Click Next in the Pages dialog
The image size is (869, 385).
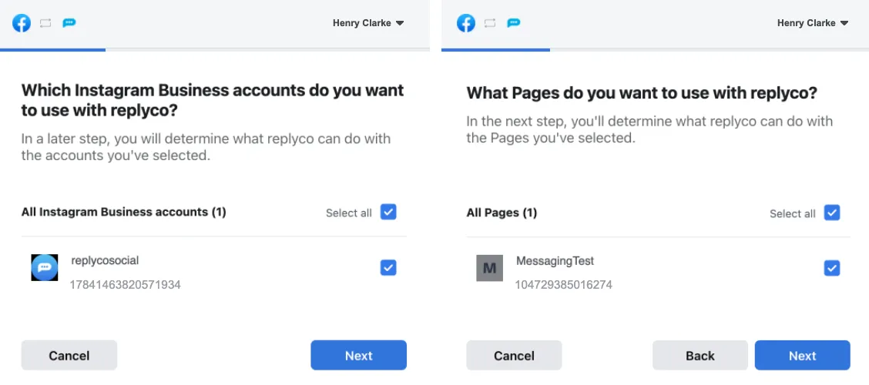click(x=803, y=355)
